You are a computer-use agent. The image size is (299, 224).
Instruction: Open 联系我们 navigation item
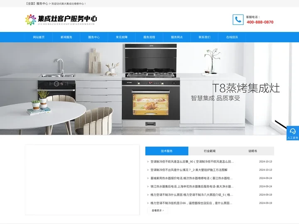coord(204,37)
